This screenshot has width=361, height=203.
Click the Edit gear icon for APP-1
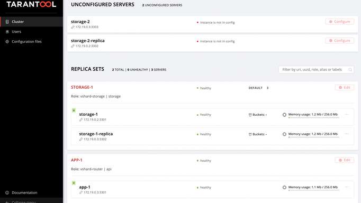point(340,160)
